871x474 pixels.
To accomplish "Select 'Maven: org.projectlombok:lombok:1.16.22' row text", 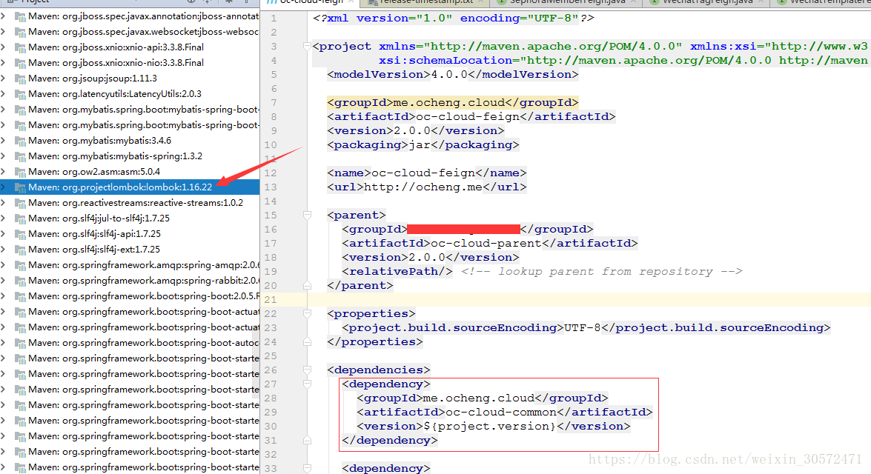I will (x=120, y=187).
